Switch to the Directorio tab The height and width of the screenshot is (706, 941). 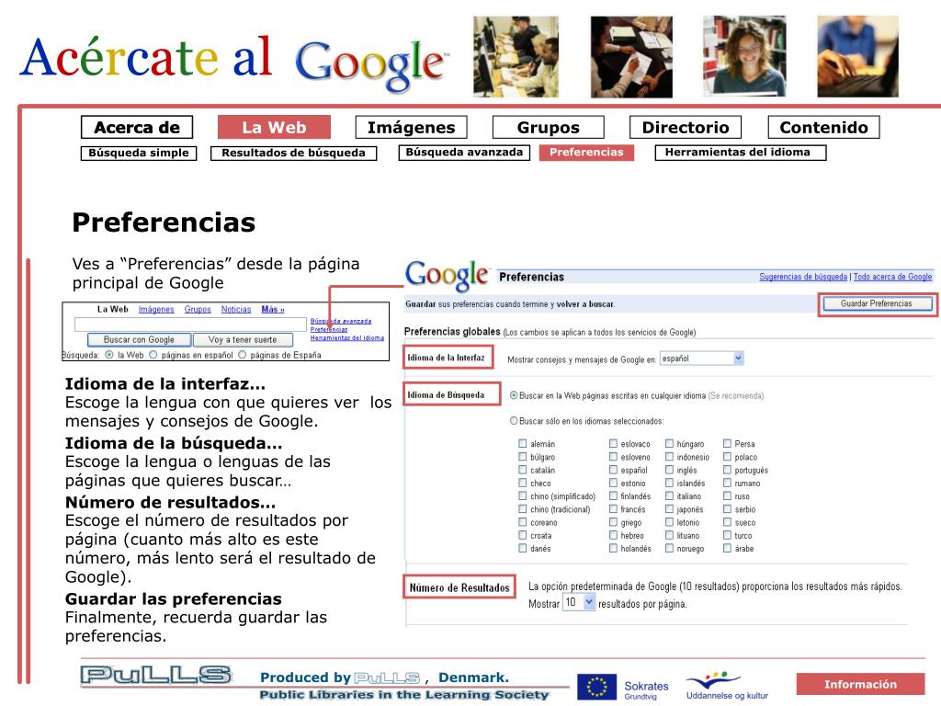coord(686,127)
